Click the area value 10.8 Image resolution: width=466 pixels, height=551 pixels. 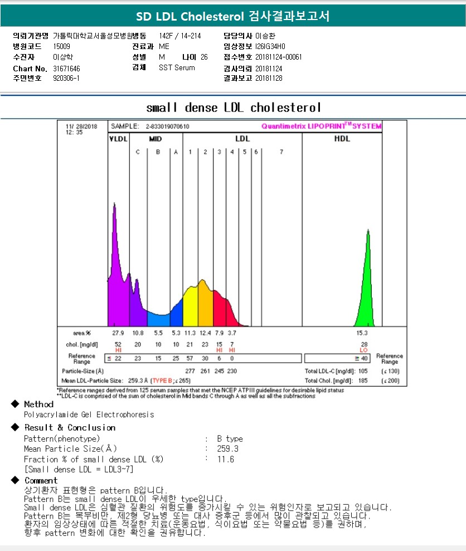(138, 333)
